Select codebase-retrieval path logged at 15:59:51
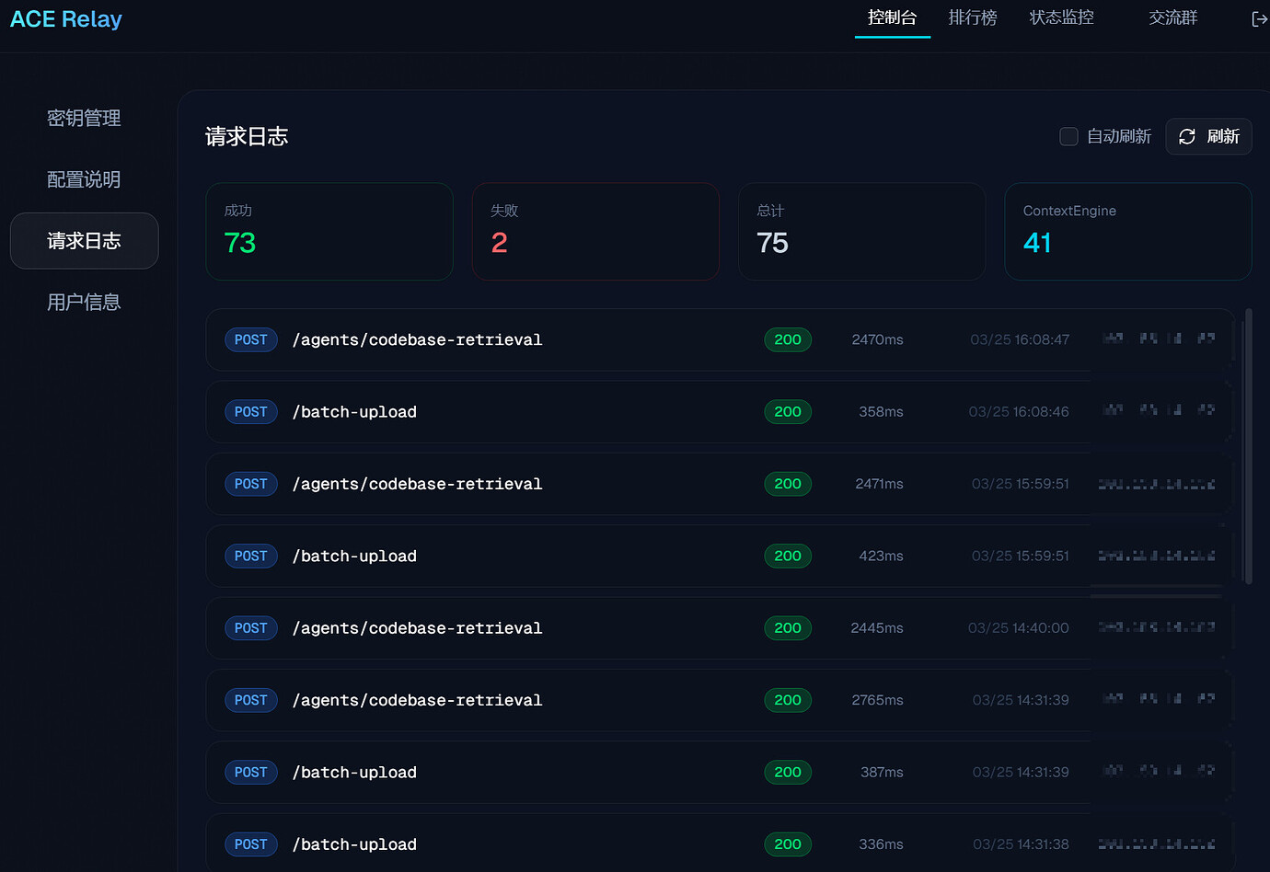The height and width of the screenshot is (872, 1270). [417, 484]
